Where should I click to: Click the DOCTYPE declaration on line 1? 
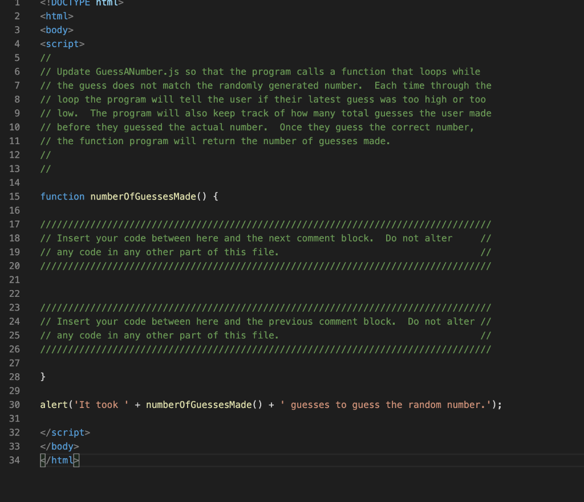(x=80, y=3)
